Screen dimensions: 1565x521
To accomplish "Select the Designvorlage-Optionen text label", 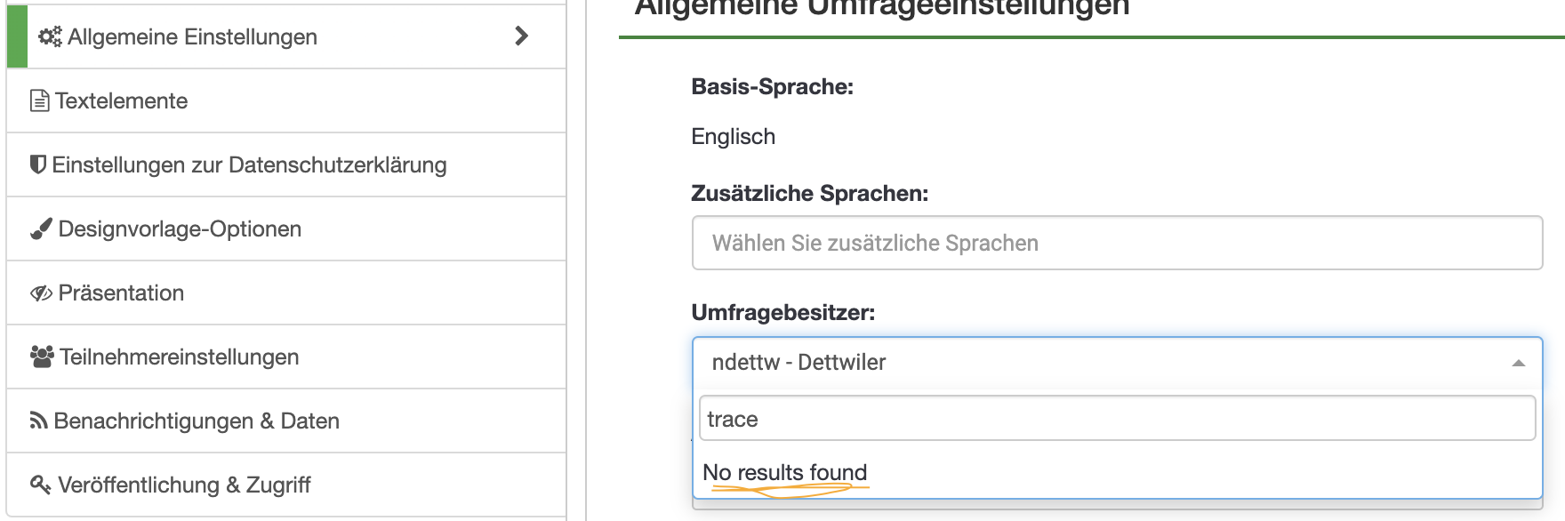I will point(180,229).
